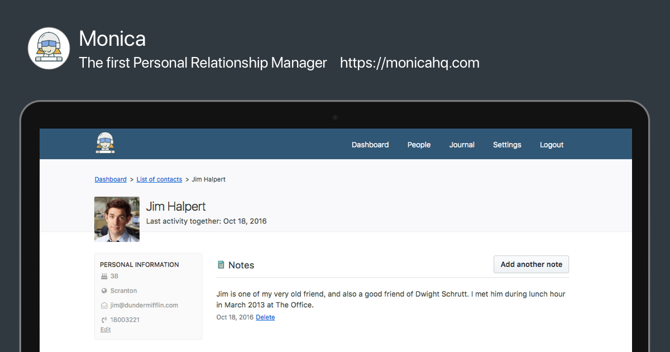Go to the People section

tap(419, 145)
